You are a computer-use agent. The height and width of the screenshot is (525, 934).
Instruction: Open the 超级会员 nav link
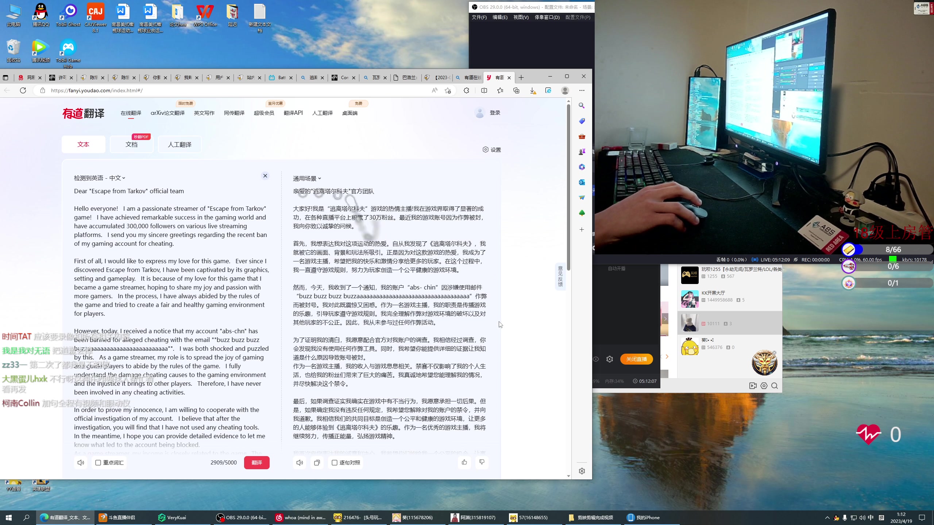point(264,113)
